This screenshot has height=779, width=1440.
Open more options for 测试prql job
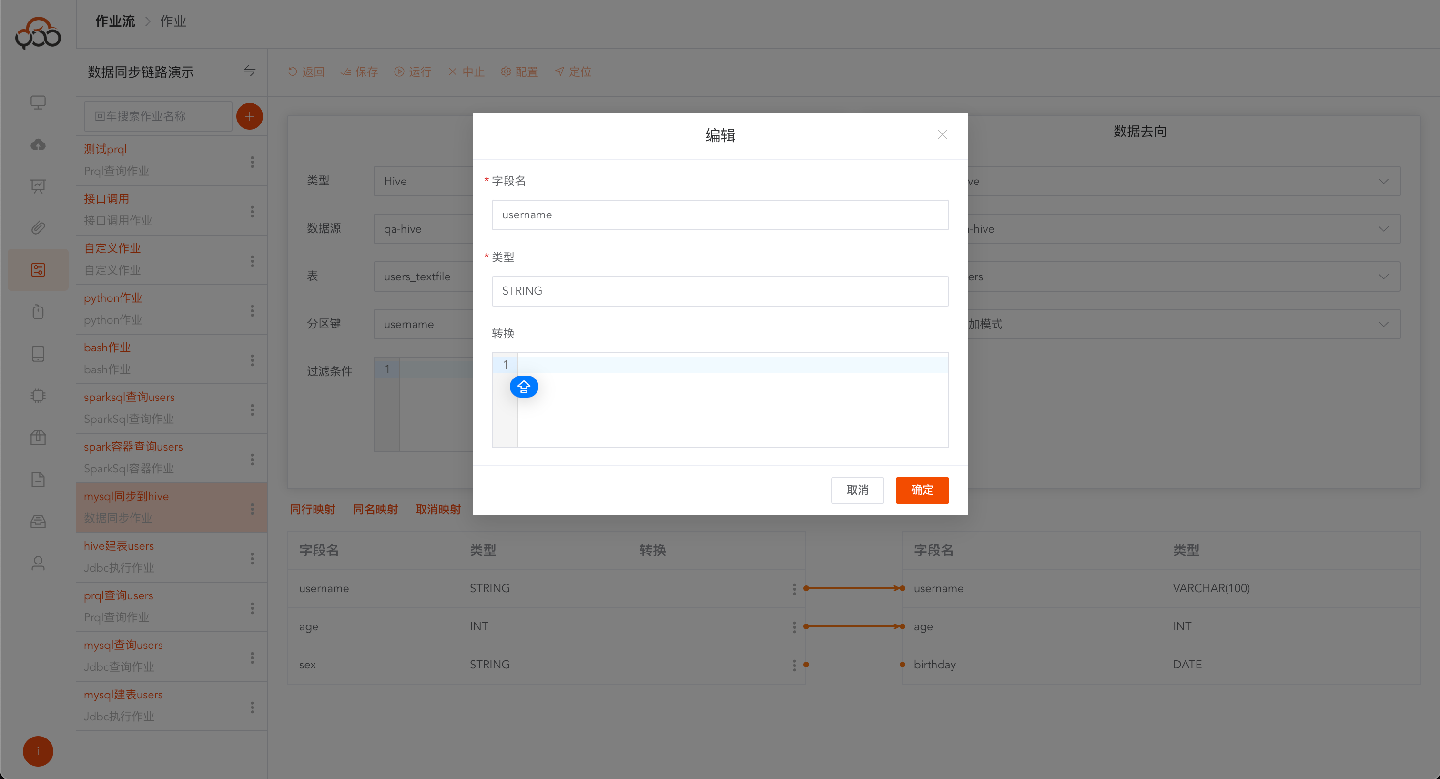click(x=252, y=162)
